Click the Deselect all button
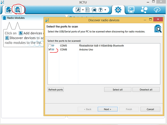Image resolution: width=167 pixels, height=125 pixels. point(146,90)
